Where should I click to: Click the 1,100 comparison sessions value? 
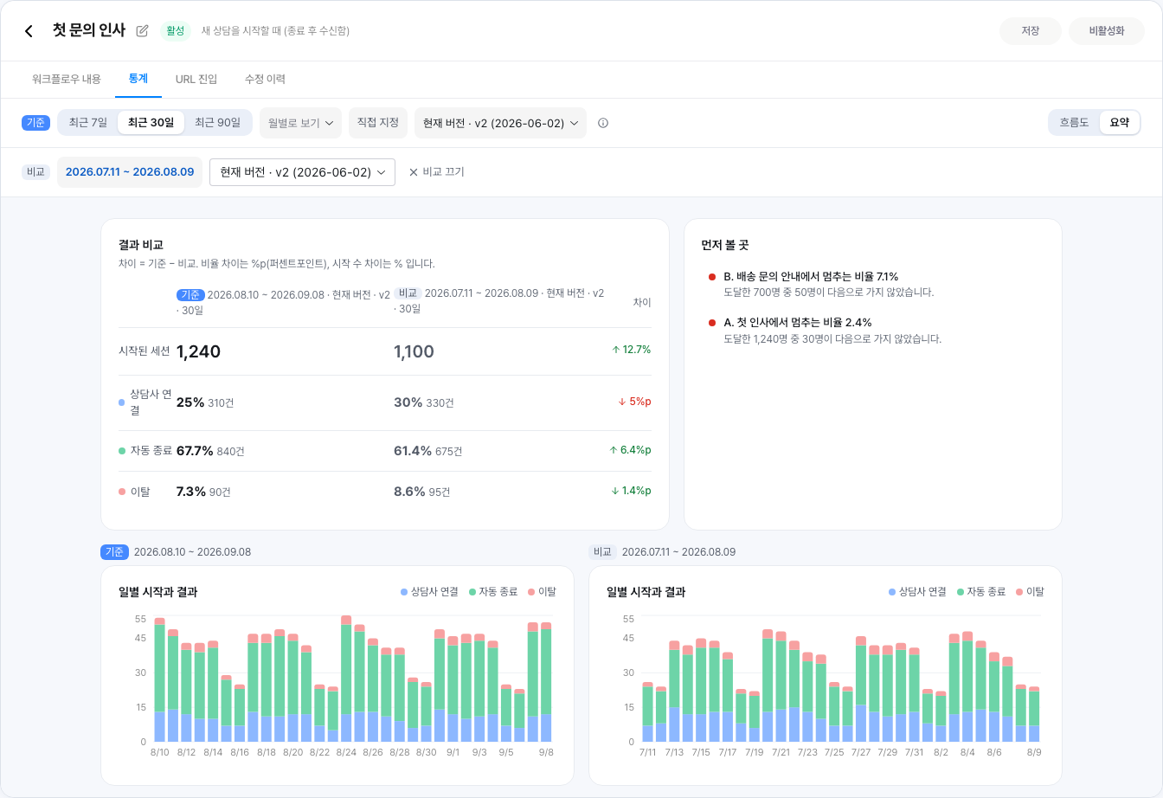[414, 351]
